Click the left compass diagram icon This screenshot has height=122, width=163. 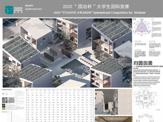(3, 94)
